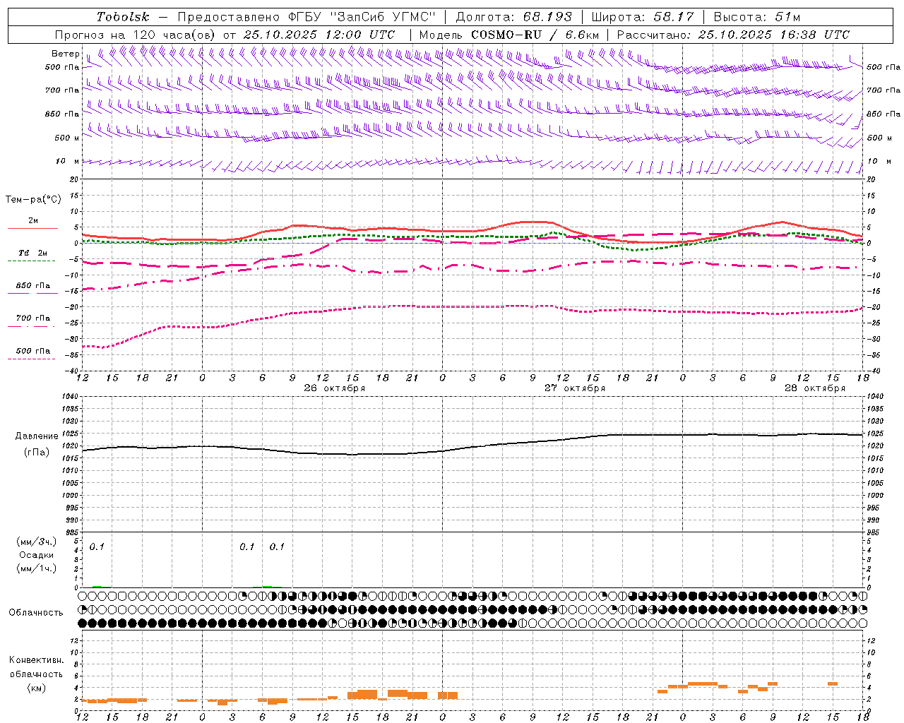Click the Осадки panel label
This screenshot has height=723, width=904.
(x=37, y=556)
